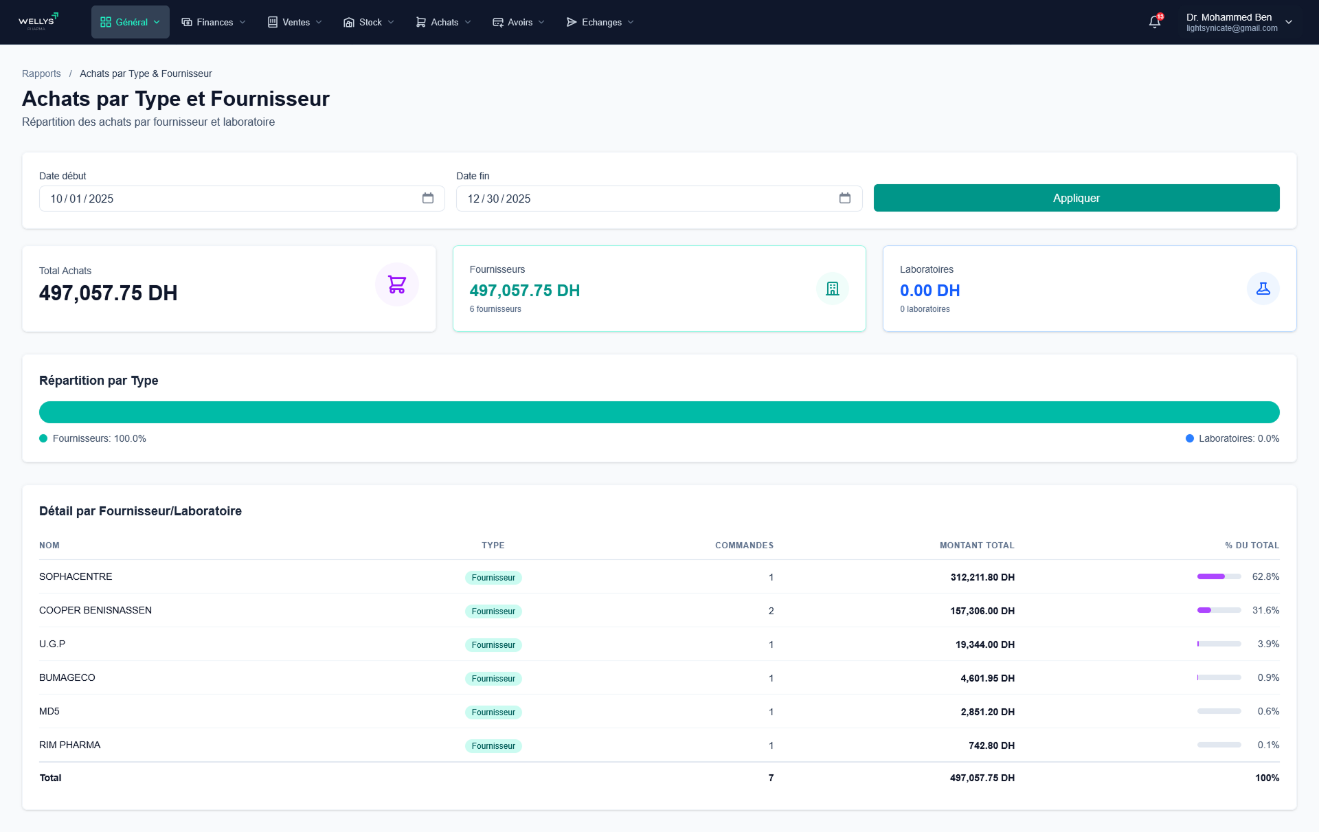This screenshot has width=1319, height=832.
Task: Click the Général grid icon in navbar
Action: (106, 22)
